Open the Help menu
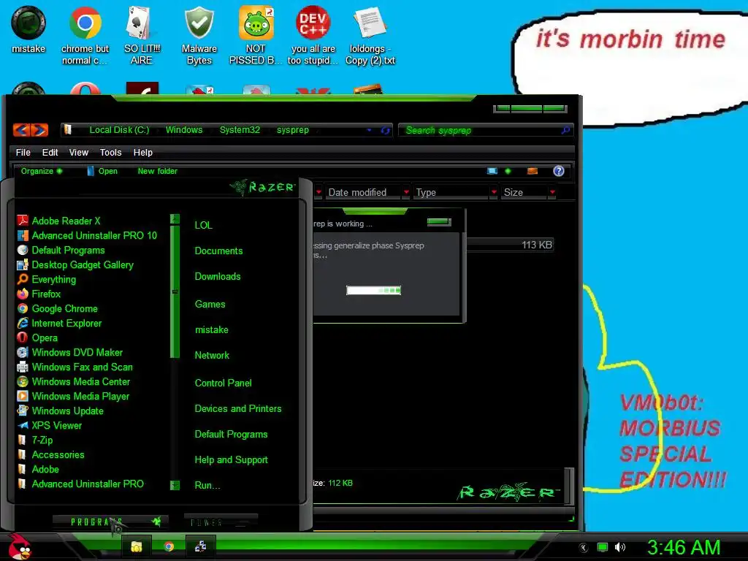Screen dimensions: 748x561 click(x=142, y=152)
